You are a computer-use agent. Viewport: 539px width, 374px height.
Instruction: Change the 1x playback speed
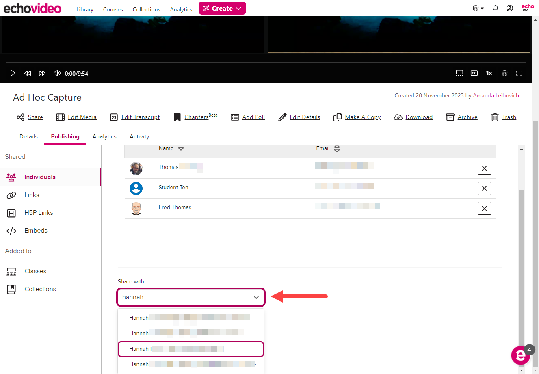coord(489,73)
